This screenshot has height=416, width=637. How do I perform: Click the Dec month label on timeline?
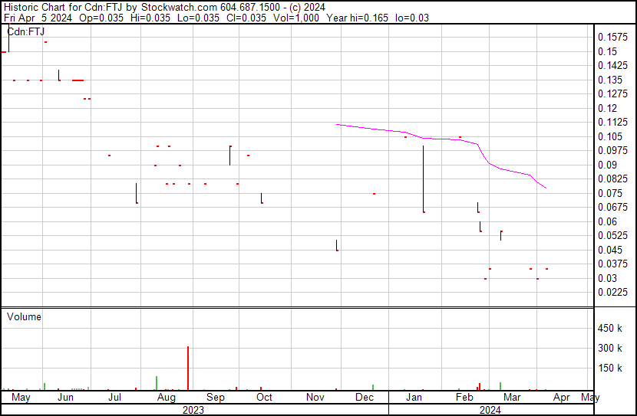pos(365,398)
